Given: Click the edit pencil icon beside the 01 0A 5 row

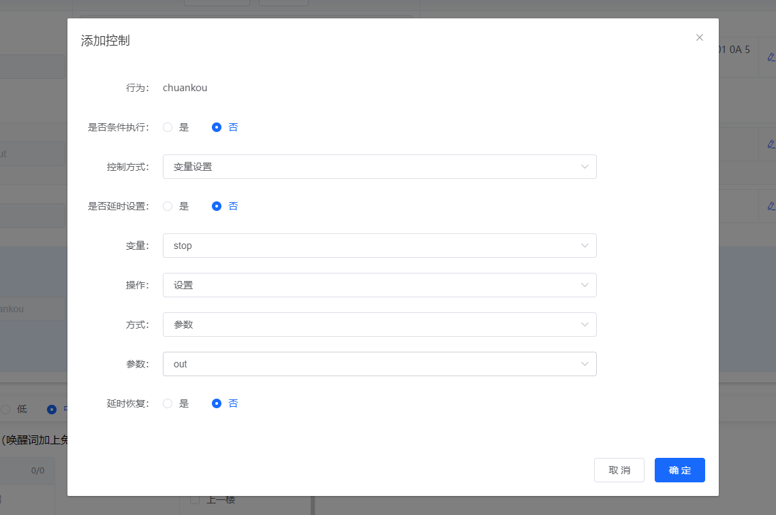Looking at the screenshot, I should pos(771,57).
